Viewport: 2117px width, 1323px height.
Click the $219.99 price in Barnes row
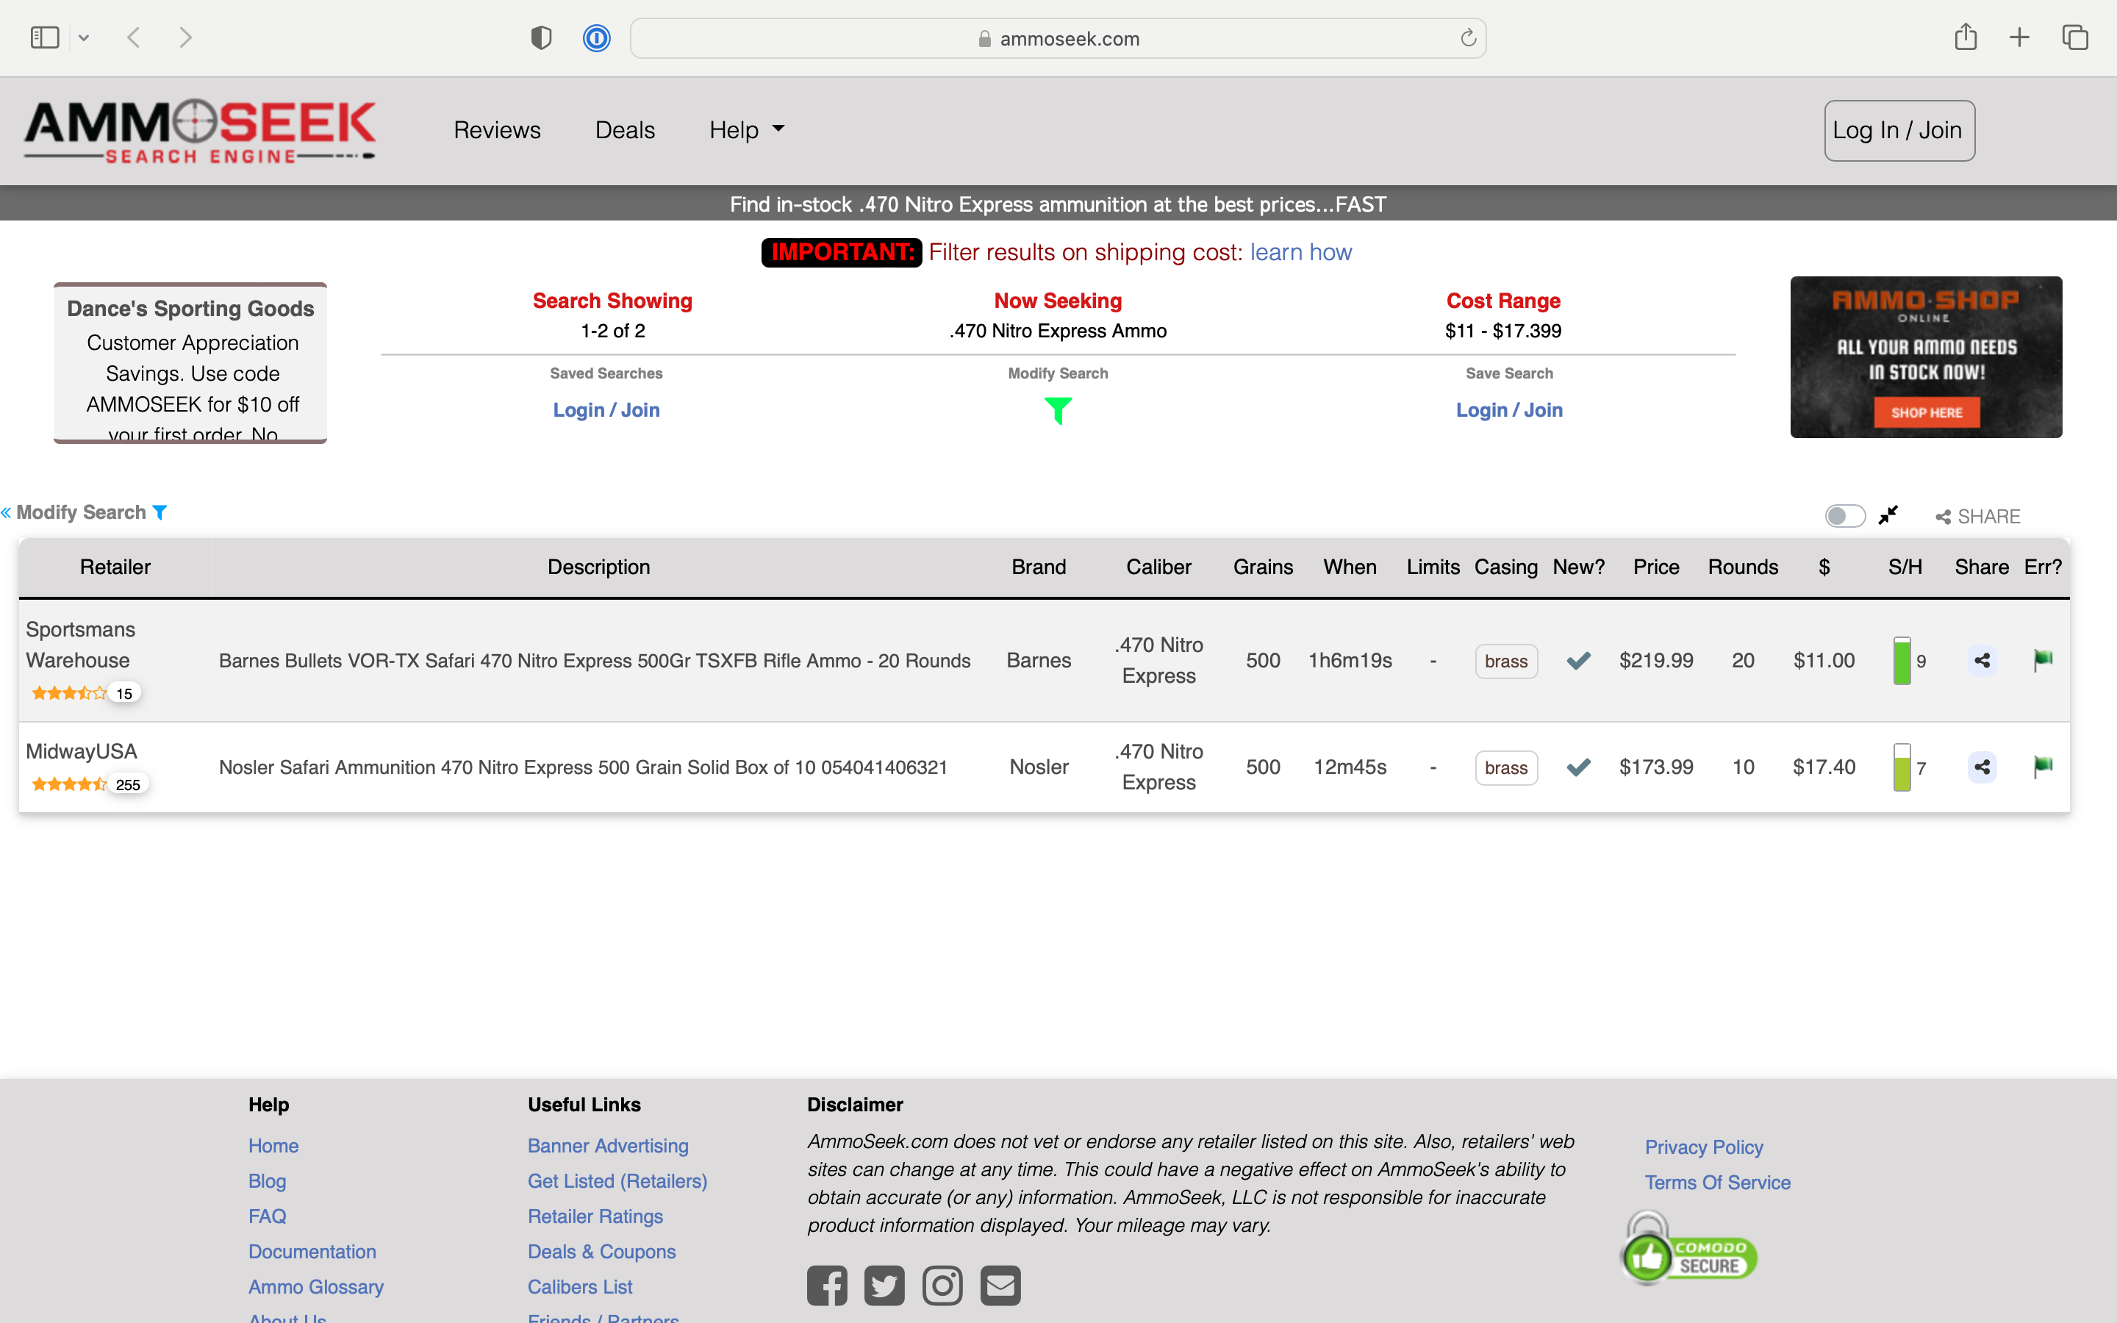pos(1655,661)
